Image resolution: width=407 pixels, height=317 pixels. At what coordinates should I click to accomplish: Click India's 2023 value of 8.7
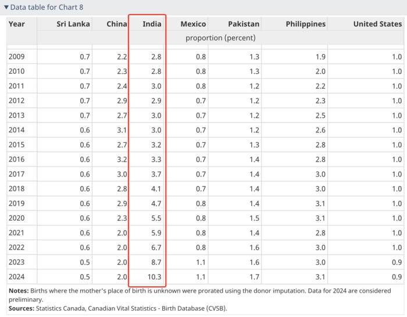pos(156,262)
